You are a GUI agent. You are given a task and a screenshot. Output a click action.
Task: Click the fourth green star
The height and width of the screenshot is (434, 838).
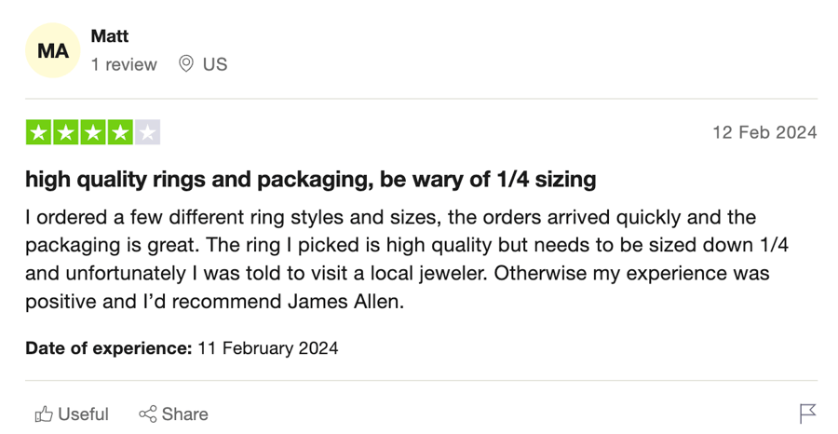click(x=120, y=132)
